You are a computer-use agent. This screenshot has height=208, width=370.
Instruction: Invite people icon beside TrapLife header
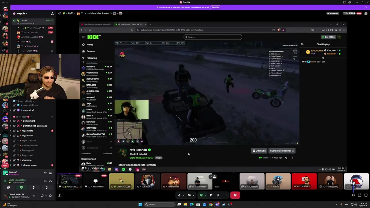(x=52, y=14)
